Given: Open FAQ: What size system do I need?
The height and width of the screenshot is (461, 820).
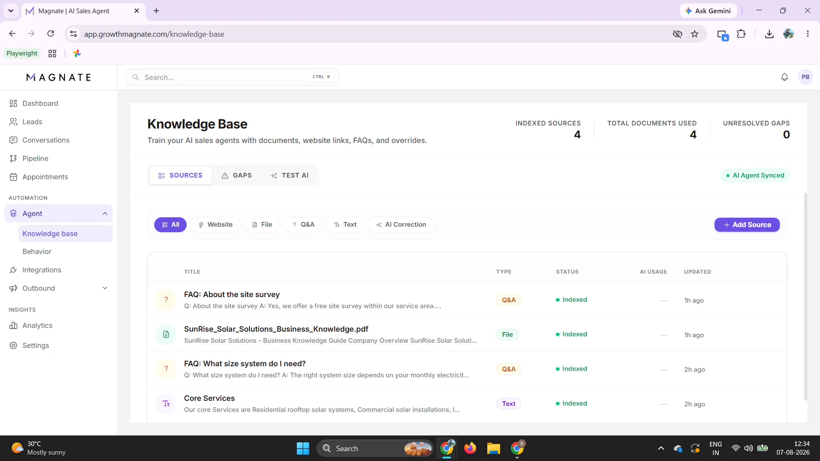Looking at the screenshot, I should click(x=245, y=364).
